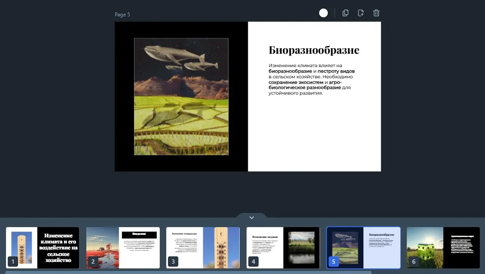Image resolution: width=485 pixels, height=274 pixels.
Task: Collapse the page thumbnails strip with the chevron
Action: coord(252,217)
